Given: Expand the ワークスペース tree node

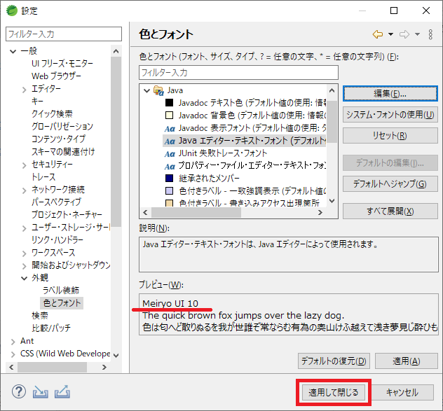Looking at the screenshot, I should (x=25, y=253).
